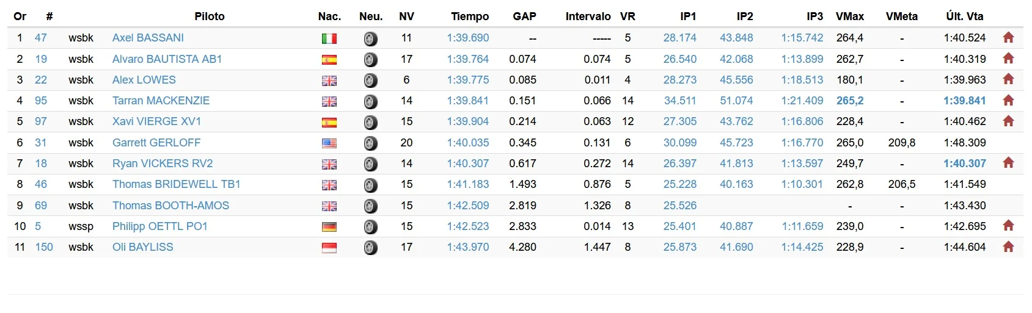1032x313 pixels.
Task: Open rider link Xavi VIERGE XV1
Action: tap(156, 121)
